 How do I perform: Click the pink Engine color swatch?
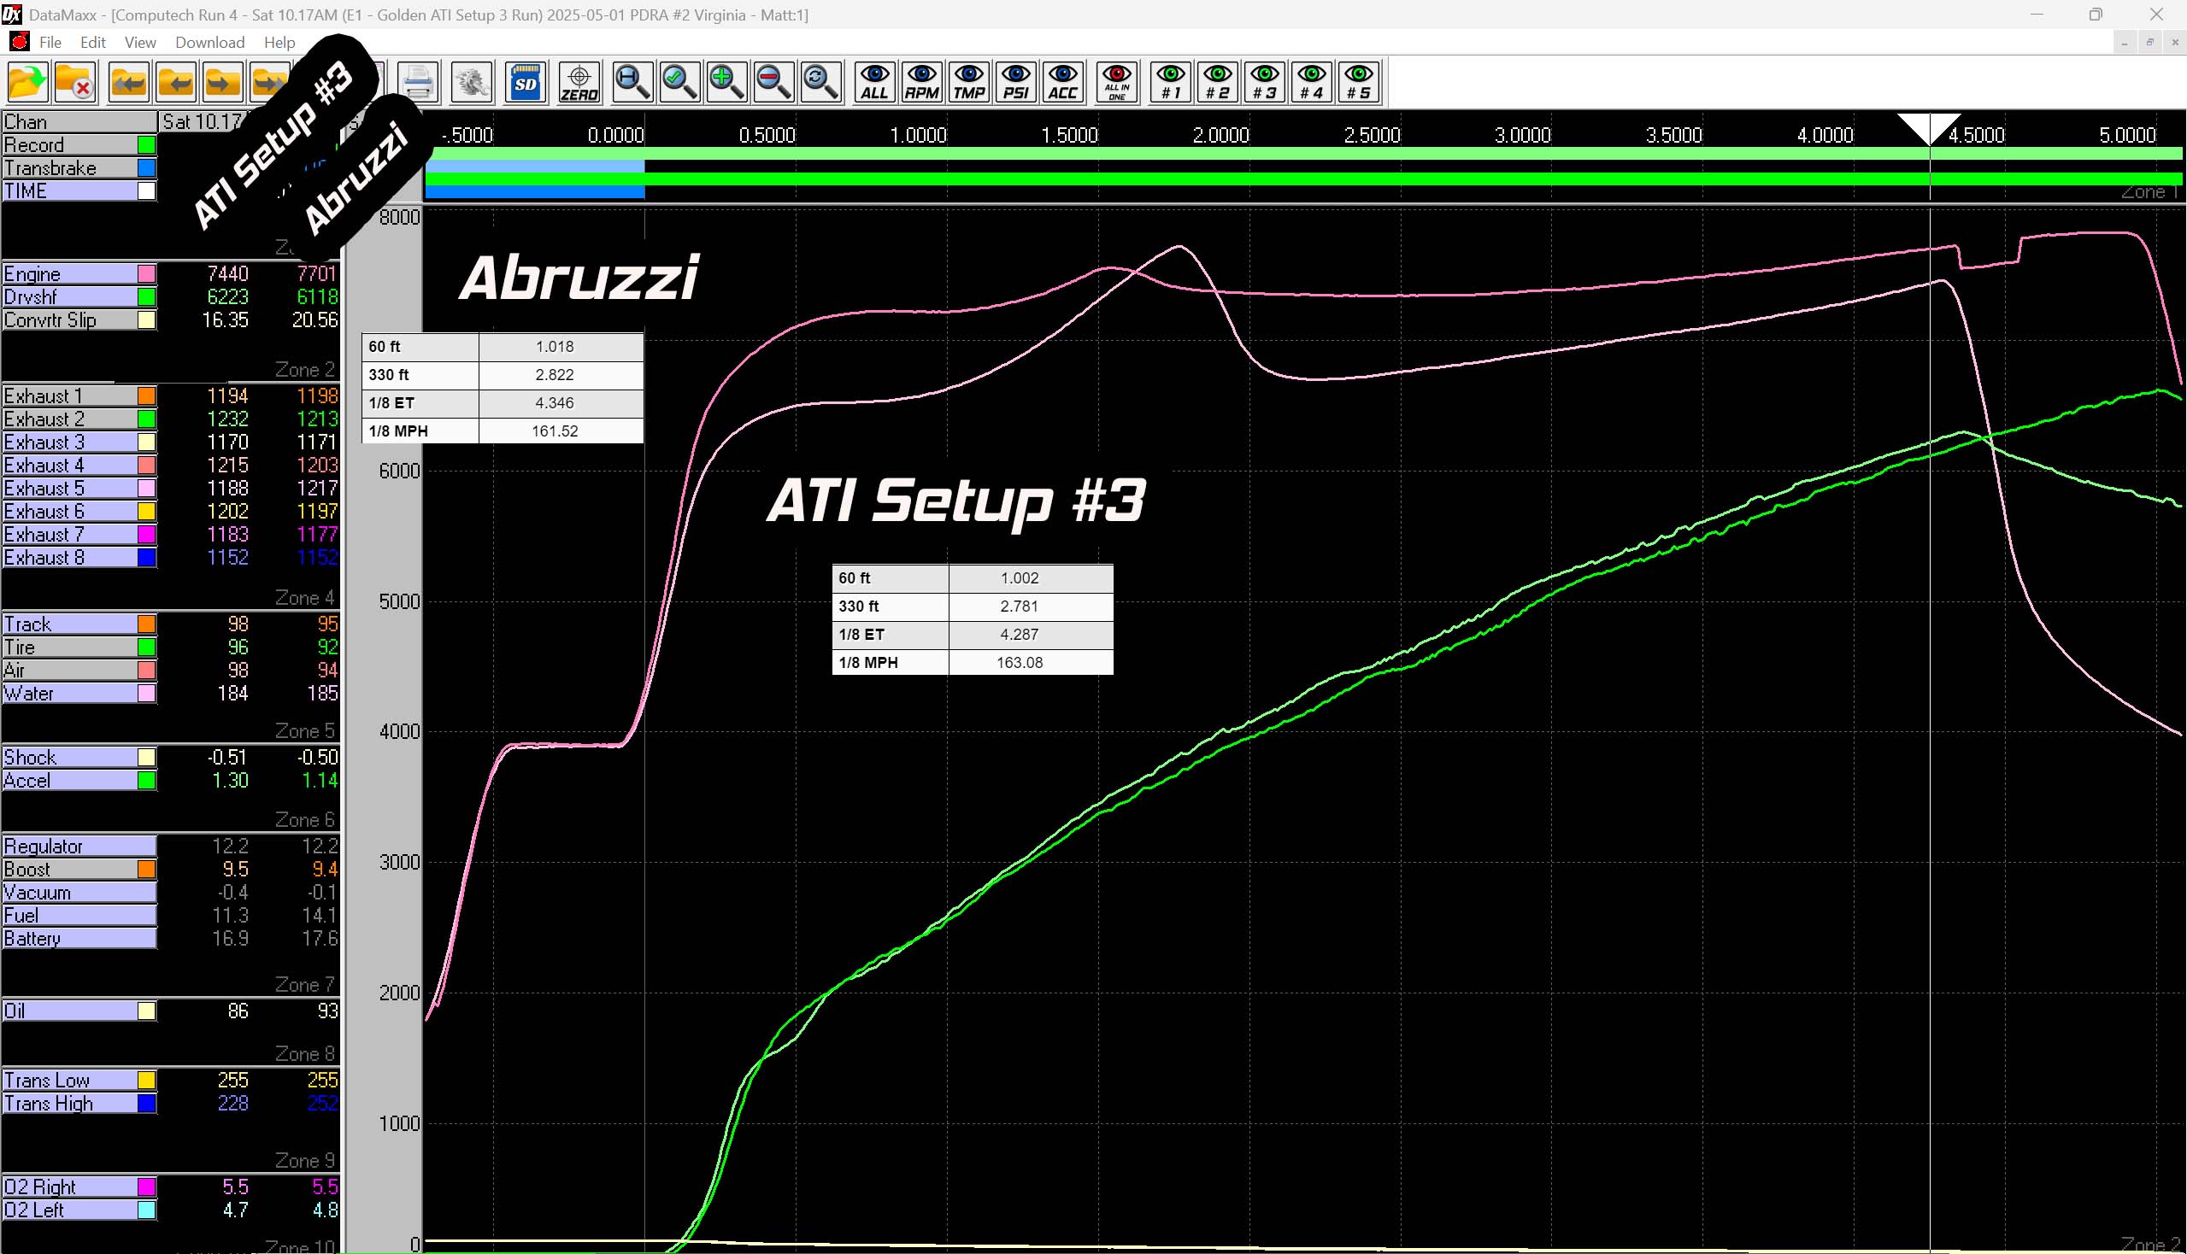coord(147,274)
